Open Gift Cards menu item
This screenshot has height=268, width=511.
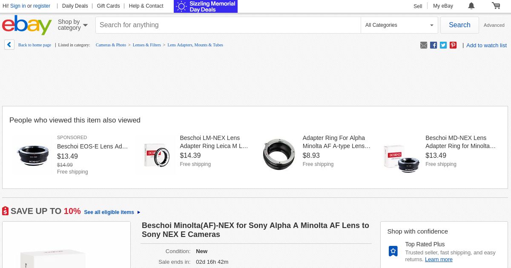point(108,6)
